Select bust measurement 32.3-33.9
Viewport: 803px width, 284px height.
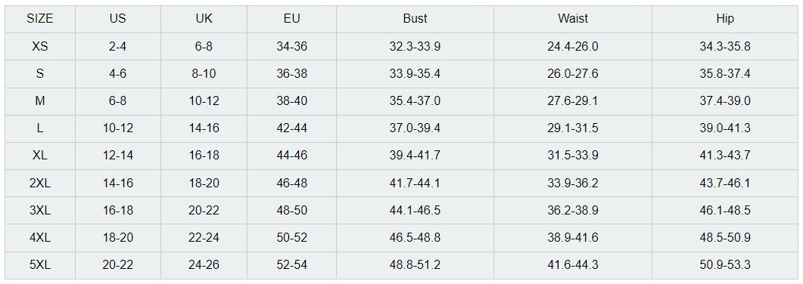(x=415, y=47)
